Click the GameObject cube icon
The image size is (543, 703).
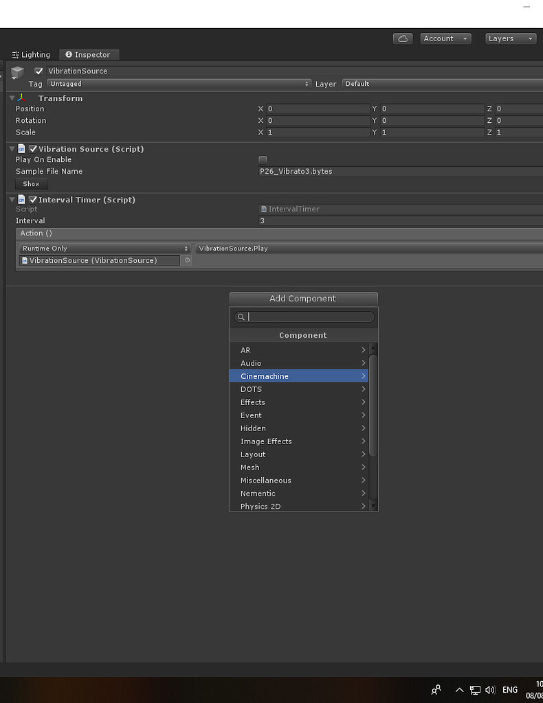click(17, 73)
